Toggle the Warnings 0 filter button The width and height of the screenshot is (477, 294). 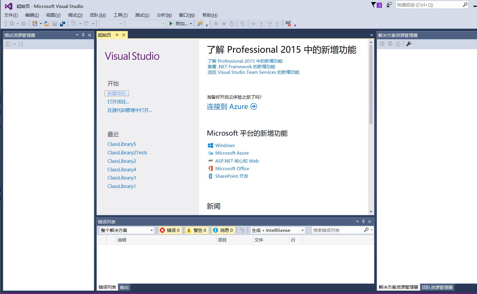[197, 230]
